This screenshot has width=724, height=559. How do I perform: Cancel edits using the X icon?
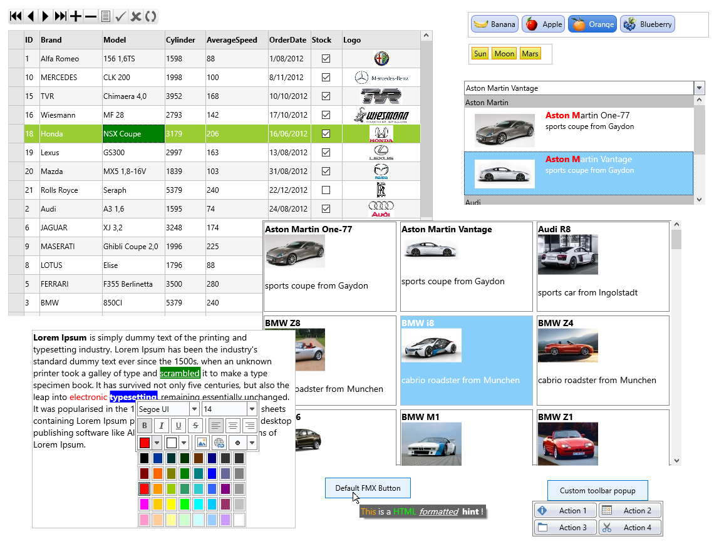pos(136,16)
